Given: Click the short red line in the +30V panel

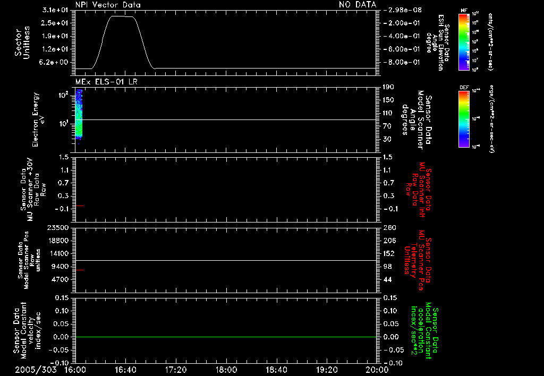Looking at the screenshot, I should (x=80, y=206).
